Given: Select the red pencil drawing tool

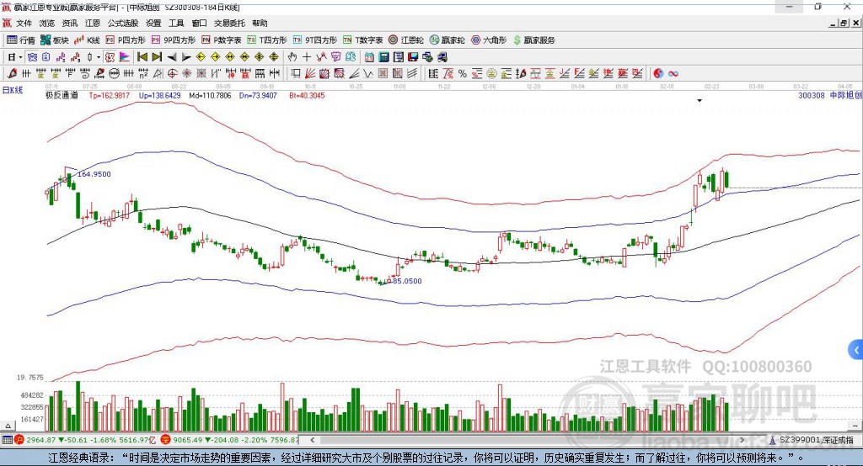Looking at the screenshot, I should [12, 74].
